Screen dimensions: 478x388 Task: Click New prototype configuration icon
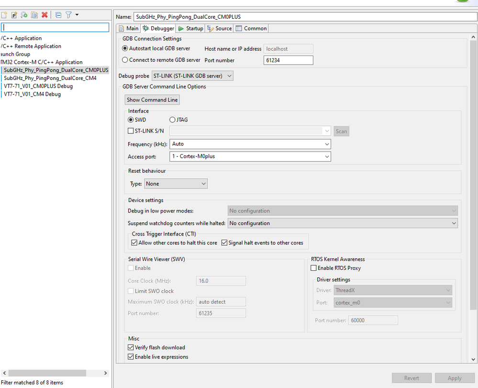(14, 15)
